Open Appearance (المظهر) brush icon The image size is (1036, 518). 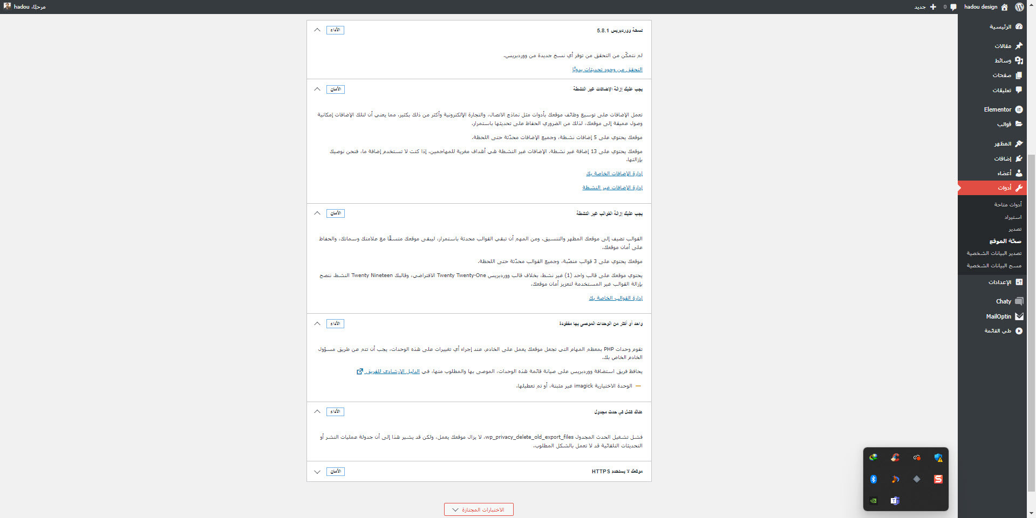coord(1019,144)
